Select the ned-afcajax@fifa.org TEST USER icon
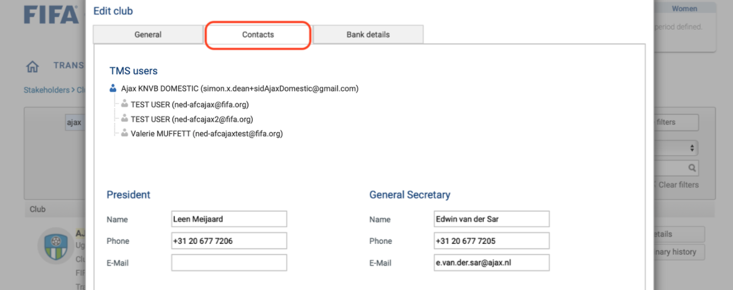The image size is (733, 290). pyautogui.click(x=125, y=104)
